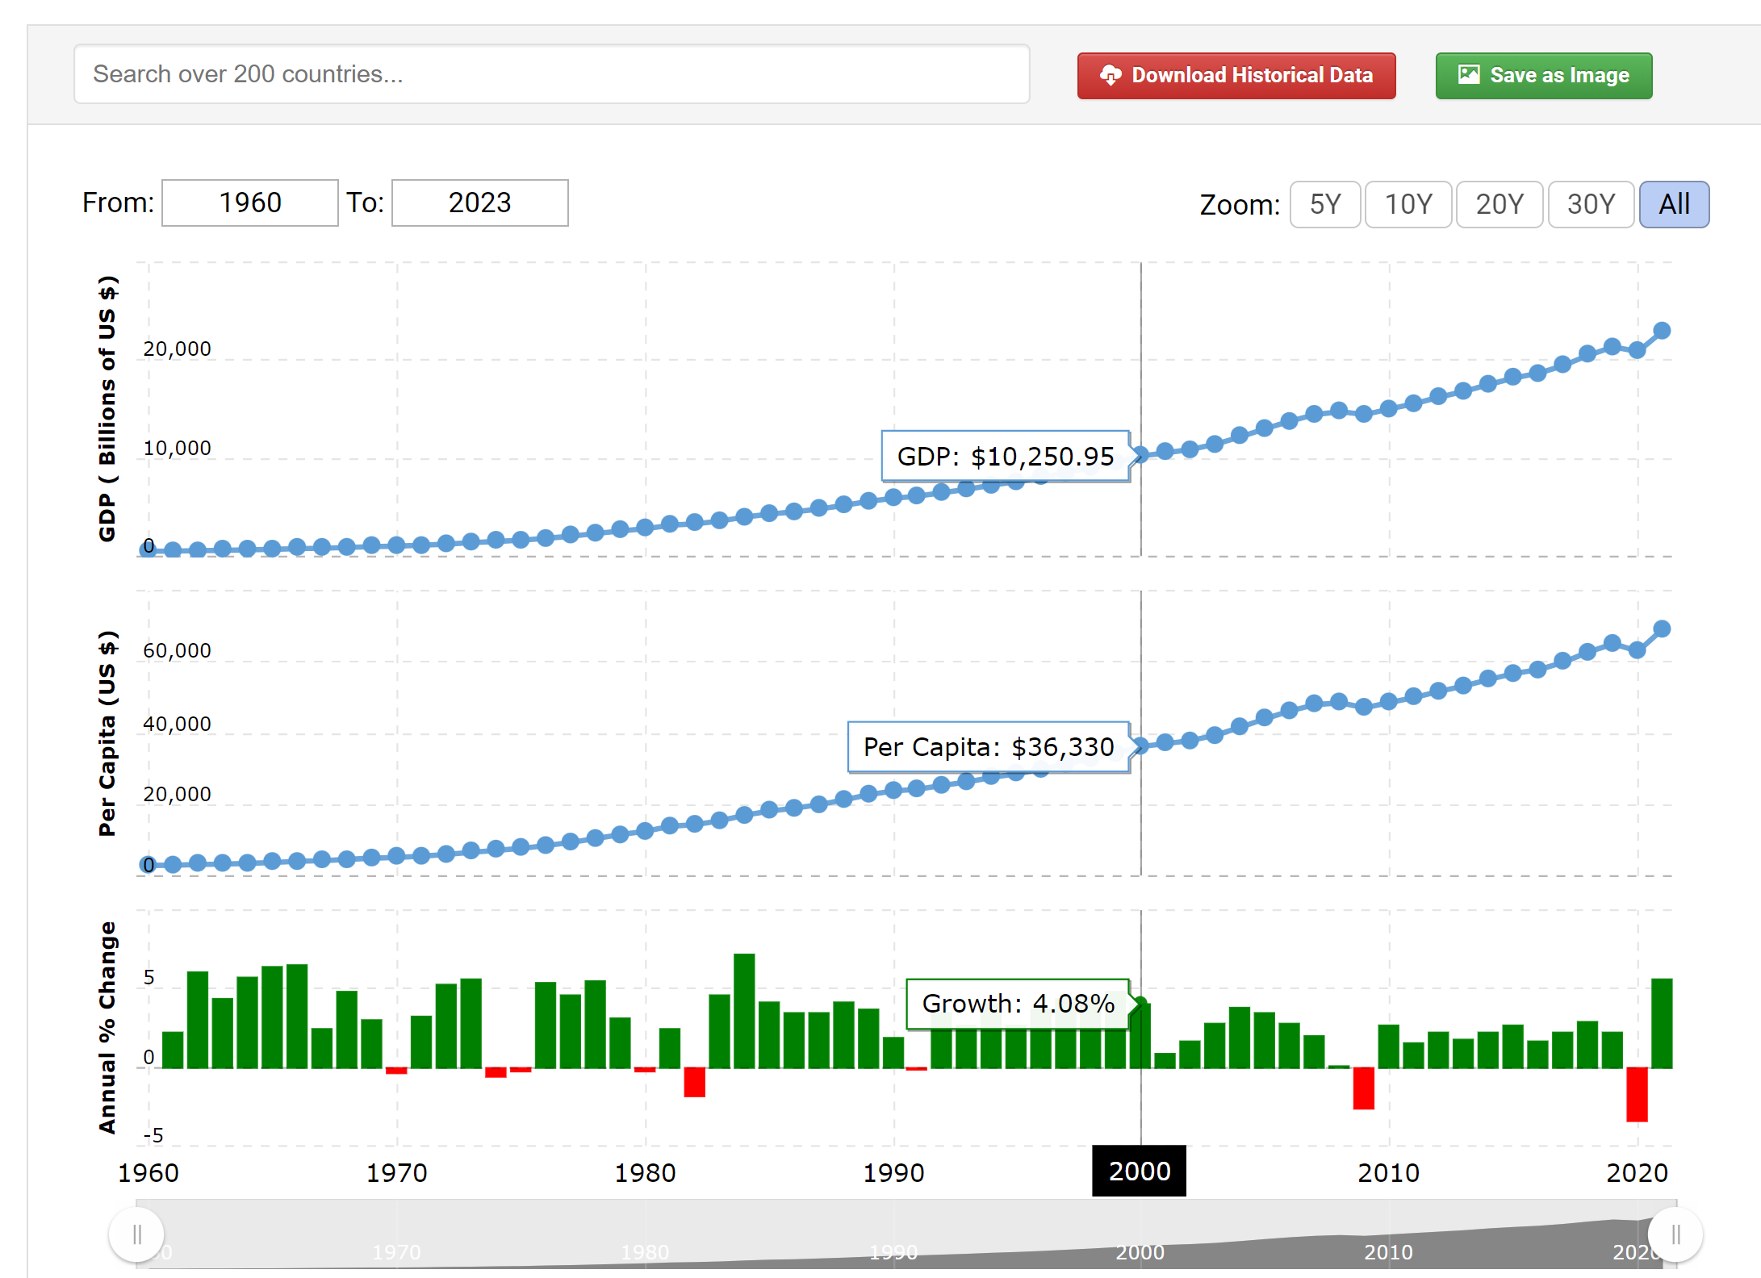Viewport: 1761px width, 1278px height.
Task: Click the final Per Capita data point
Action: pyautogui.click(x=1661, y=629)
